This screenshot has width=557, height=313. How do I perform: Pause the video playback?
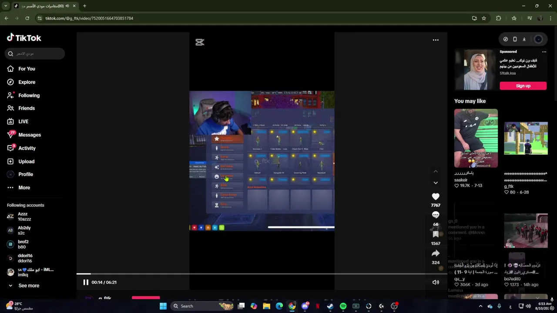[86, 282]
